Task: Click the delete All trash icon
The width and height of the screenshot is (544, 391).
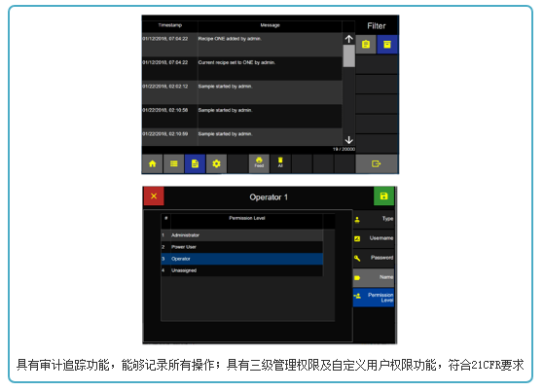Action: tap(280, 162)
